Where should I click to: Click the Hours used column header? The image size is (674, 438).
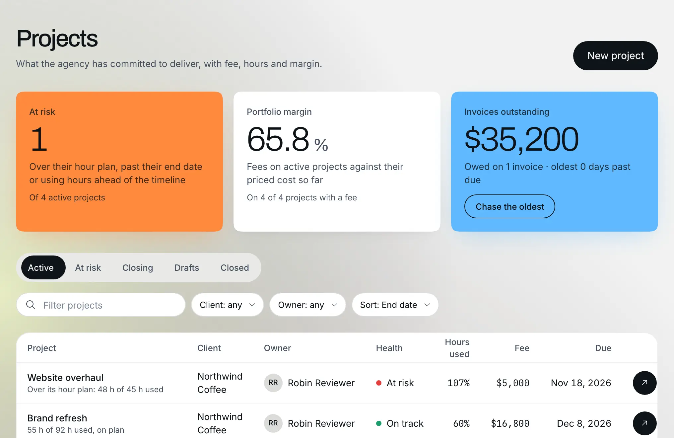pyautogui.click(x=457, y=348)
